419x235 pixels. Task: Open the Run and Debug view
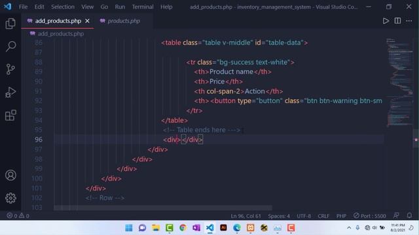pyautogui.click(x=10, y=92)
